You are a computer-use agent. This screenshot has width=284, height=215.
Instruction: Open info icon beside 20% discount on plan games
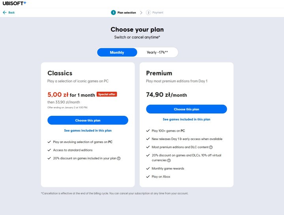[119, 158]
